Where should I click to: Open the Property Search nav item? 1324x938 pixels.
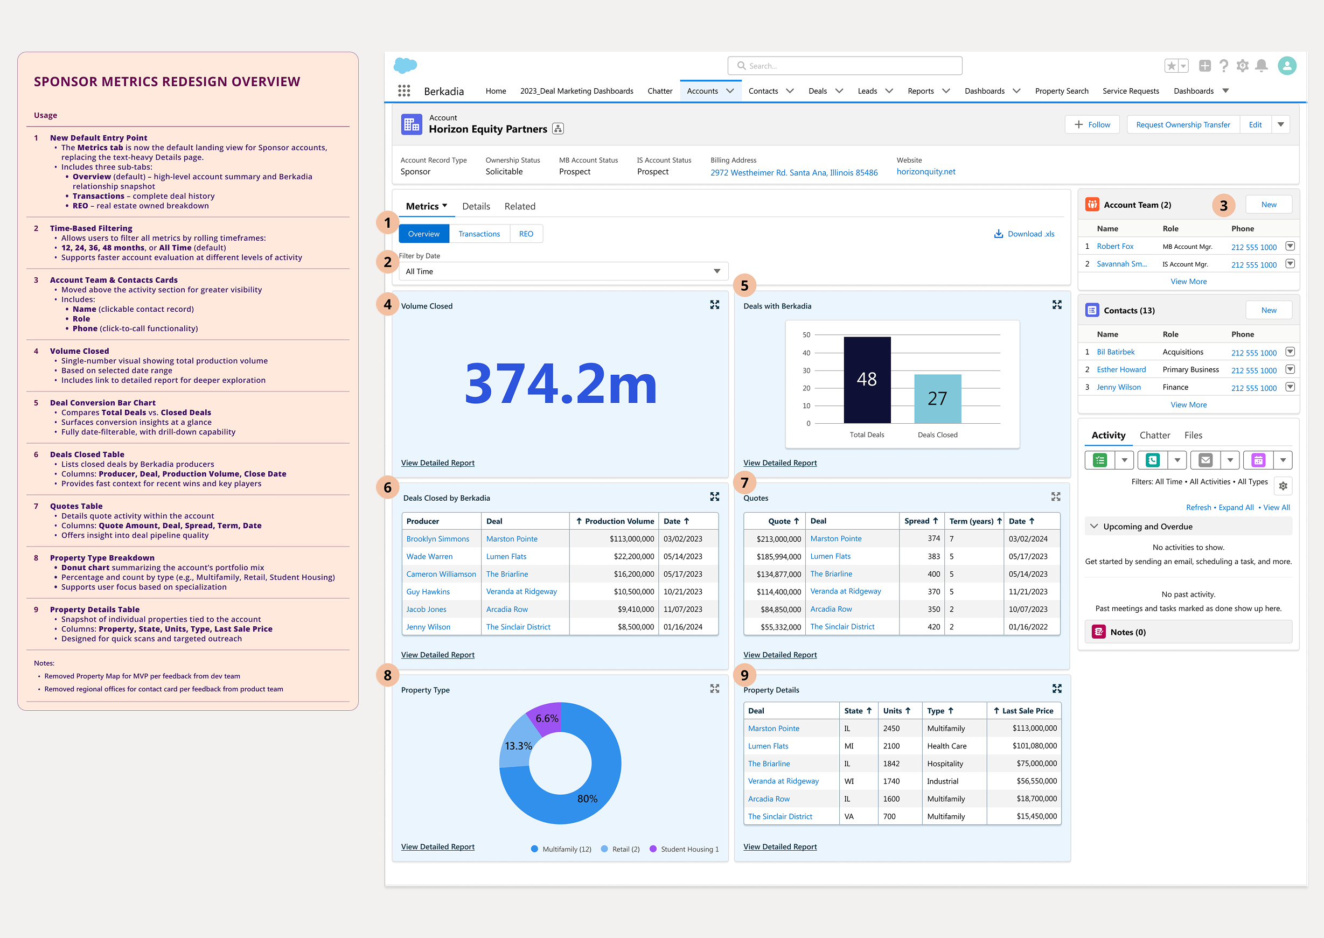tap(1061, 90)
